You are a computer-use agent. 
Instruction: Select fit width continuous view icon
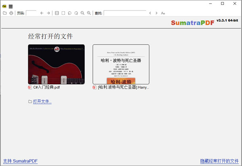point(57,13)
